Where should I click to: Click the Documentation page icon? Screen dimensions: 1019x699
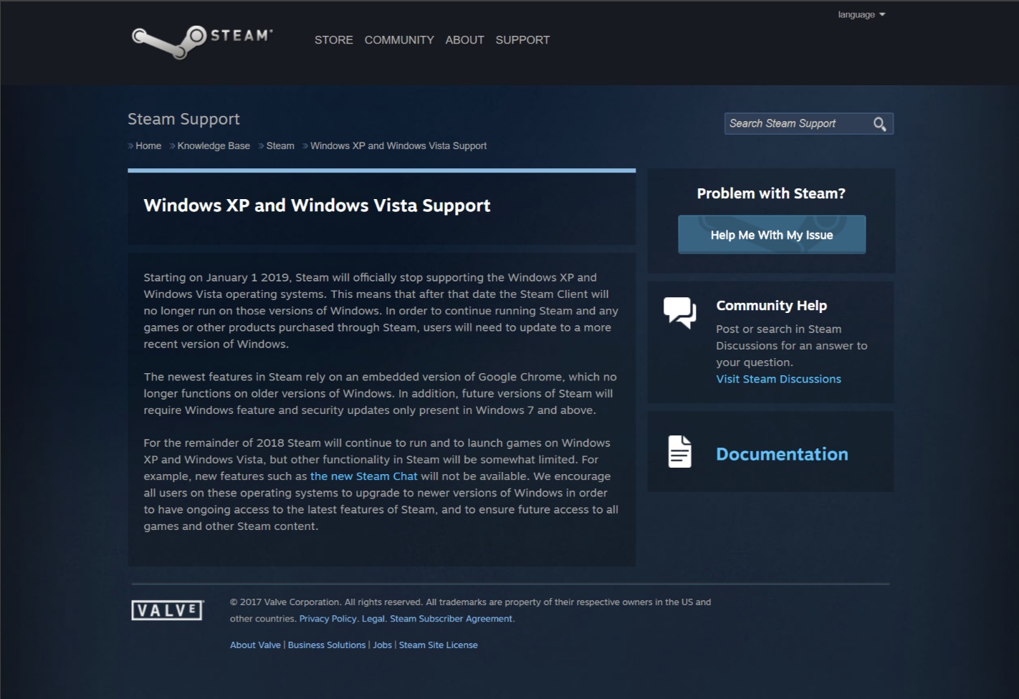coord(680,452)
